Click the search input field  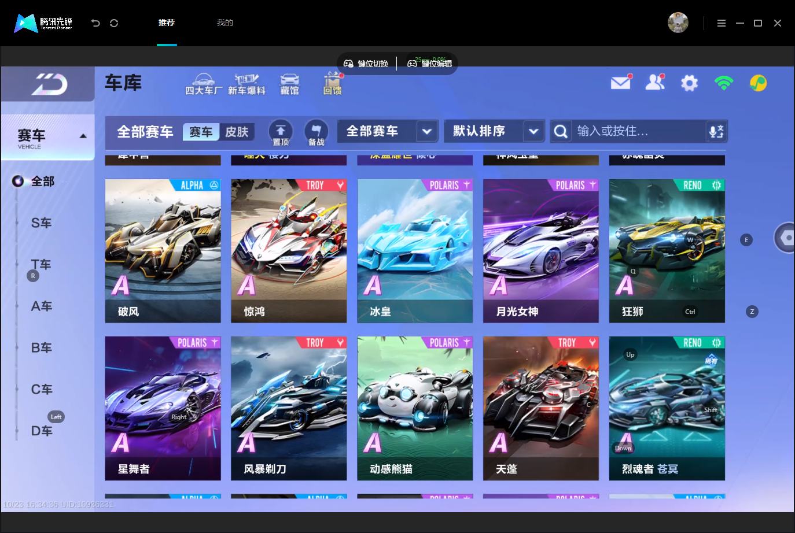tap(639, 131)
